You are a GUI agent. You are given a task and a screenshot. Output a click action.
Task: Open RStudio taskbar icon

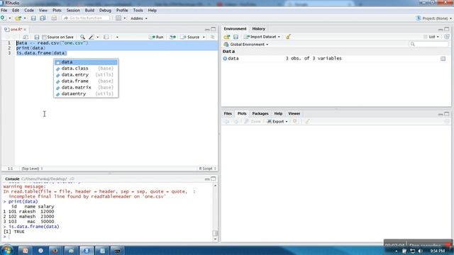coord(87,251)
